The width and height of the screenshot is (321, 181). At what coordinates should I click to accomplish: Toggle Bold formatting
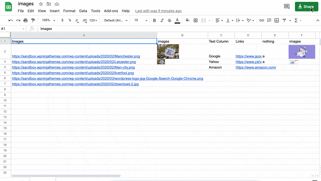tap(154, 20)
